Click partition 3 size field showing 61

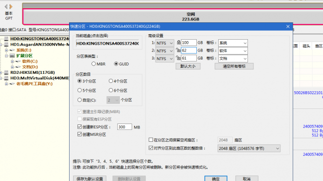click(x=188, y=58)
